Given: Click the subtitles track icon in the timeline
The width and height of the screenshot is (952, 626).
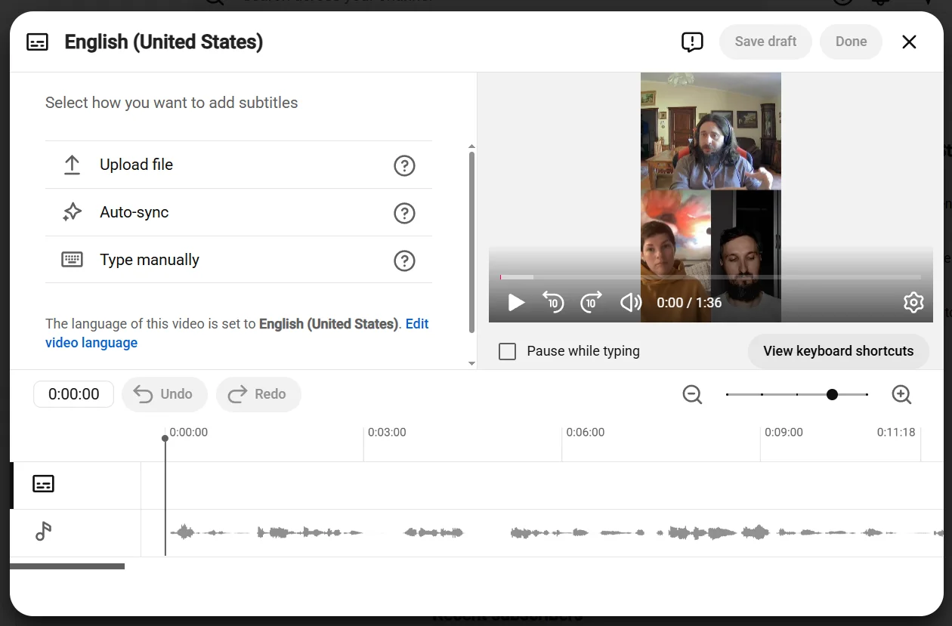Looking at the screenshot, I should pyautogui.click(x=44, y=484).
